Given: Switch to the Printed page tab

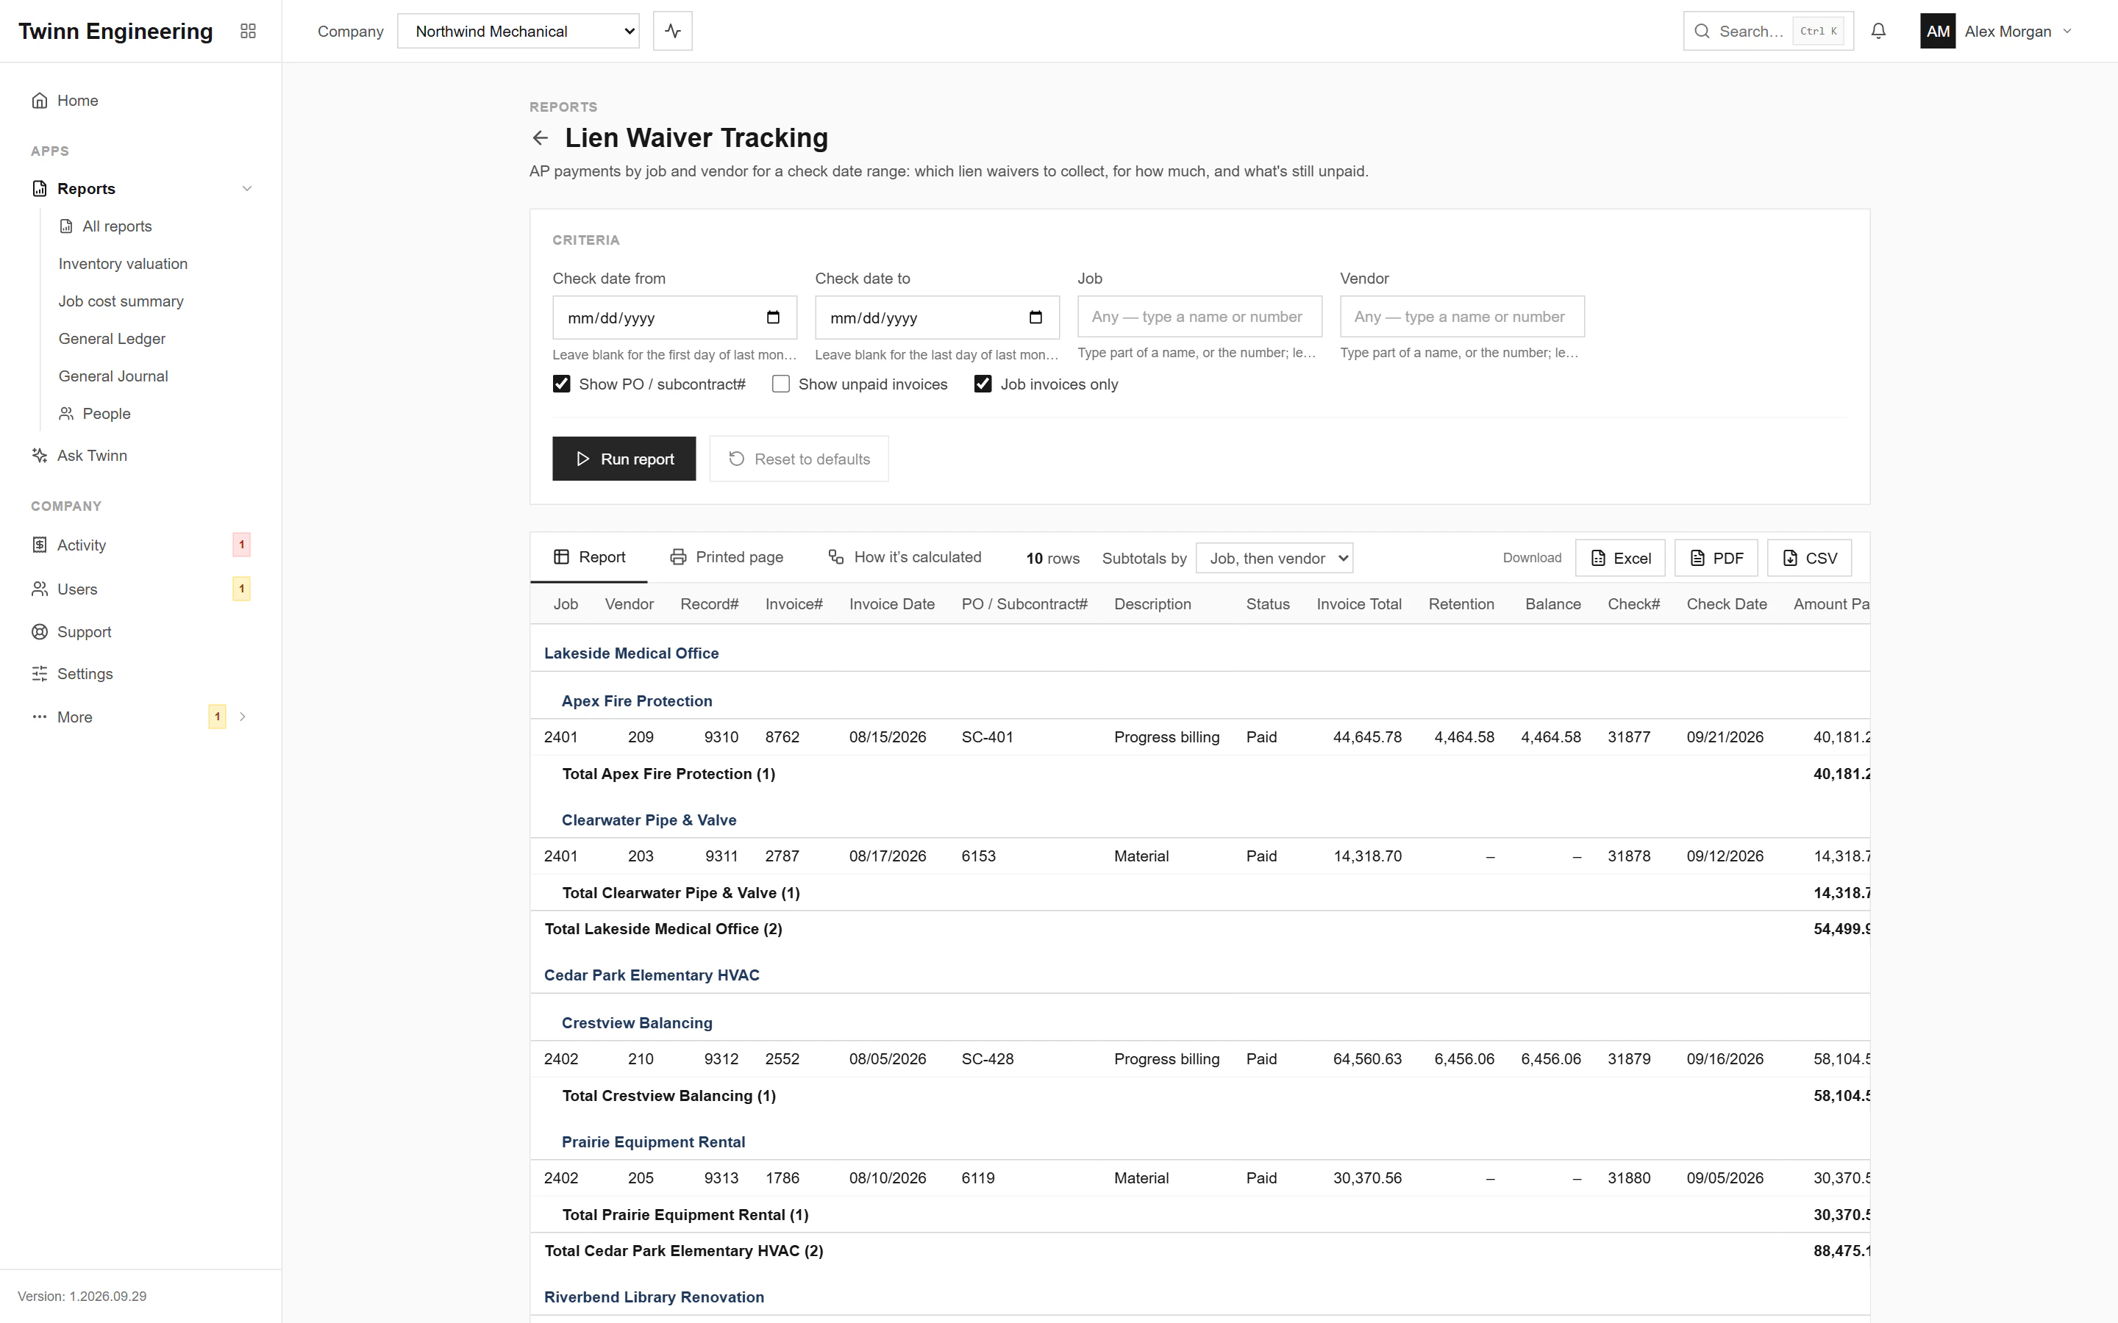Looking at the screenshot, I should (727, 557).
